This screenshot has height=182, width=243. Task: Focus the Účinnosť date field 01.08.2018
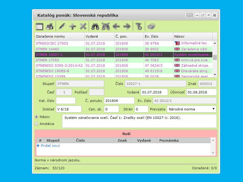tap(201, 92)
